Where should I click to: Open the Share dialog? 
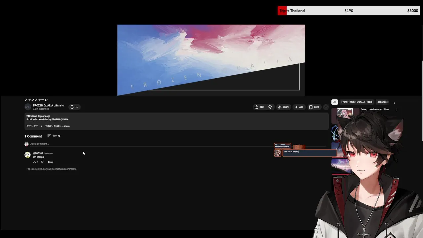pos(283,107)
